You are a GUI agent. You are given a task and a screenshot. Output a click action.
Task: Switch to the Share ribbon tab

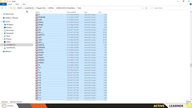[x=17, y=4]
